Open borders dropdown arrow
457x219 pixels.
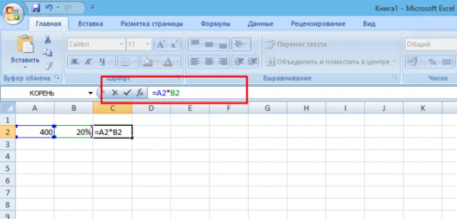point(135,61)
